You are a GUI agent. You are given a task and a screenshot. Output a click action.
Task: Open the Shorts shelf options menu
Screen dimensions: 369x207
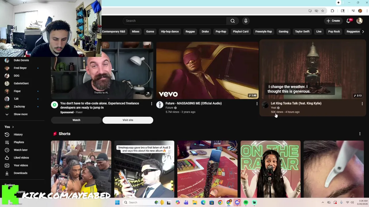pos(360,134)
